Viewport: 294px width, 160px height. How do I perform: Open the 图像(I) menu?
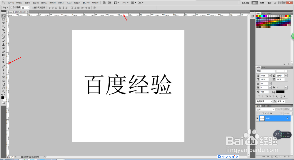click(x=28, y=3)
